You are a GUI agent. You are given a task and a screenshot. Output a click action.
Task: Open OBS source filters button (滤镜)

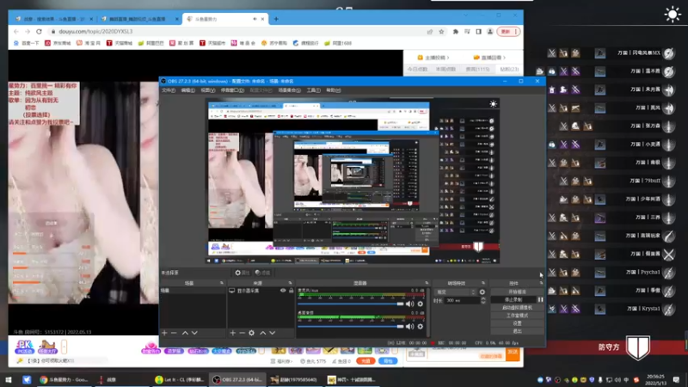point(263,273)
